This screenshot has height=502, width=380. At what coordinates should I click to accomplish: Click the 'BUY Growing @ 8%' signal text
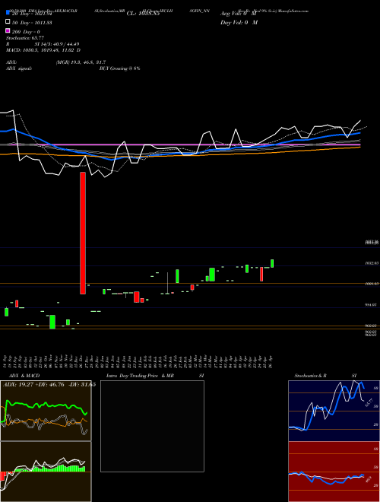coord(119,68)
